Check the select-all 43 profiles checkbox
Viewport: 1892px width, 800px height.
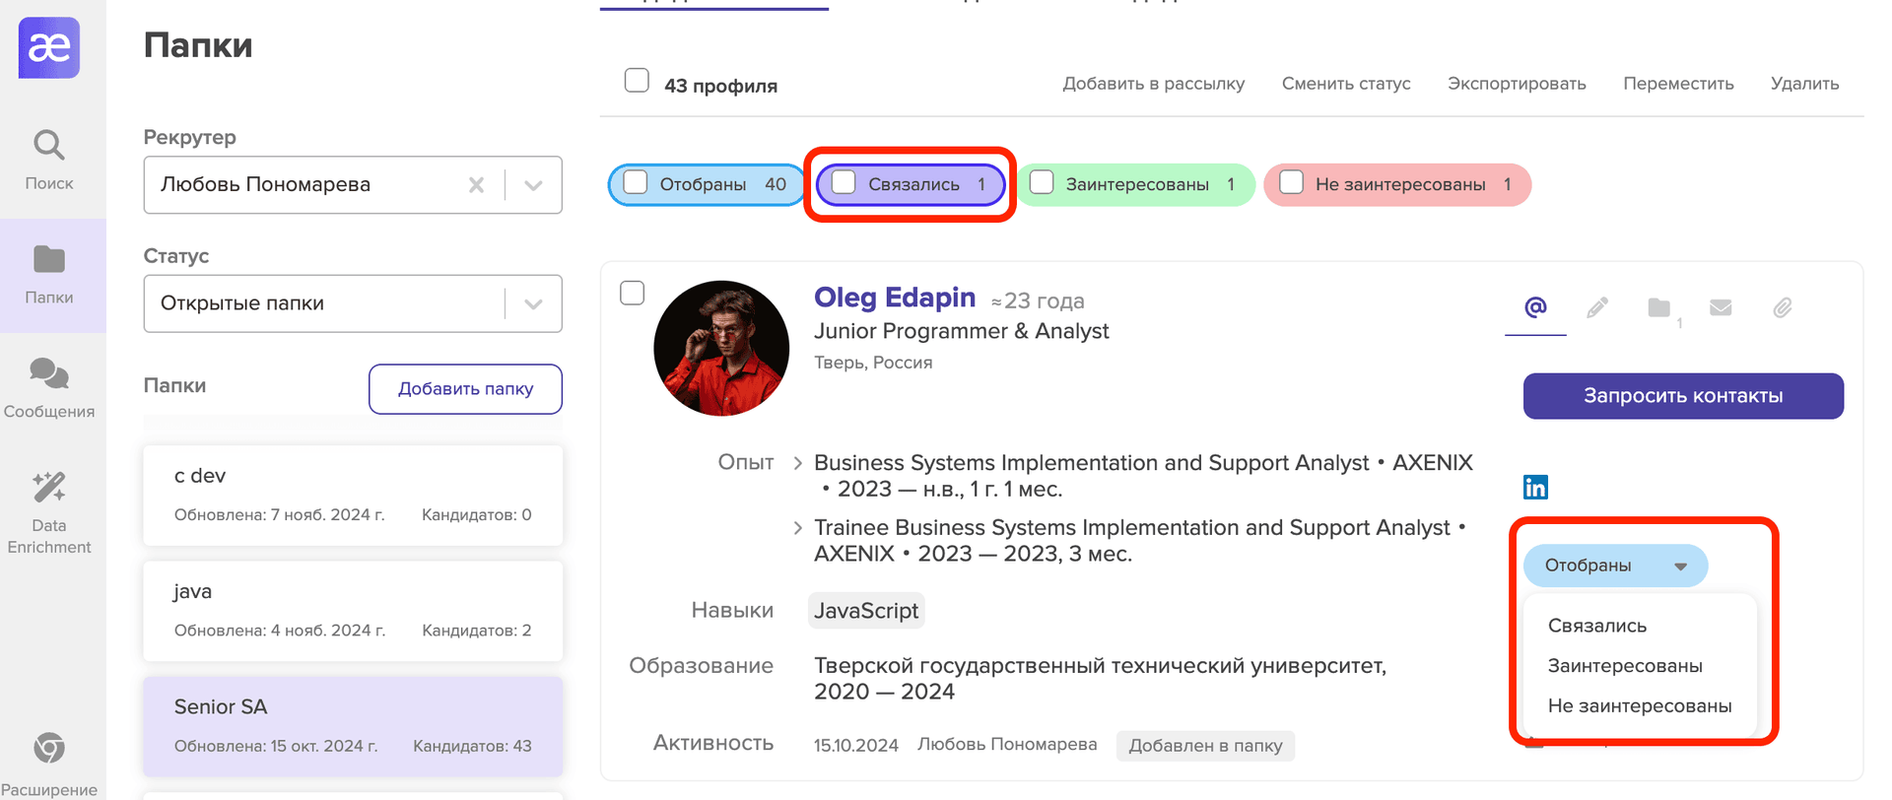point(638,81)
